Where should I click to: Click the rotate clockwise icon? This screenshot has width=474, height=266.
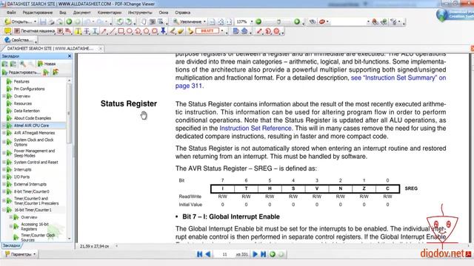(x=128, y=21)
